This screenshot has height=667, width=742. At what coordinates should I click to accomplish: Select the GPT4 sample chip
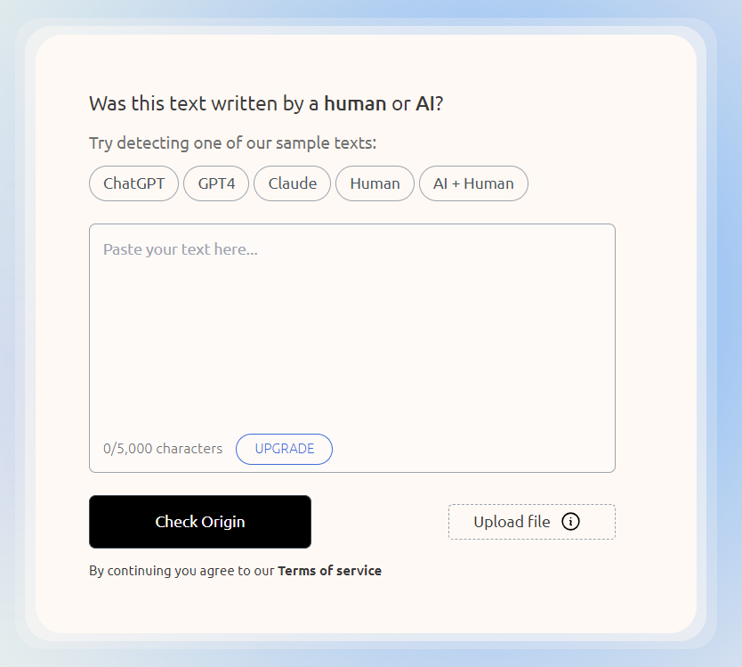[216, 183]
